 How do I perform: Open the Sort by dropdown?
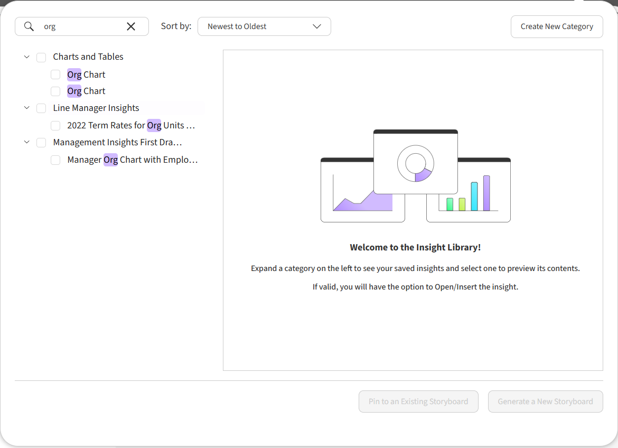click(264, 26)
